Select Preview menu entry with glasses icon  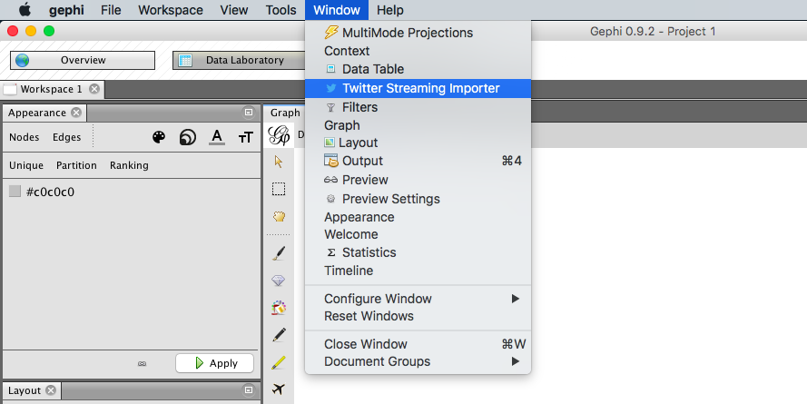click(x=418, y=180)
